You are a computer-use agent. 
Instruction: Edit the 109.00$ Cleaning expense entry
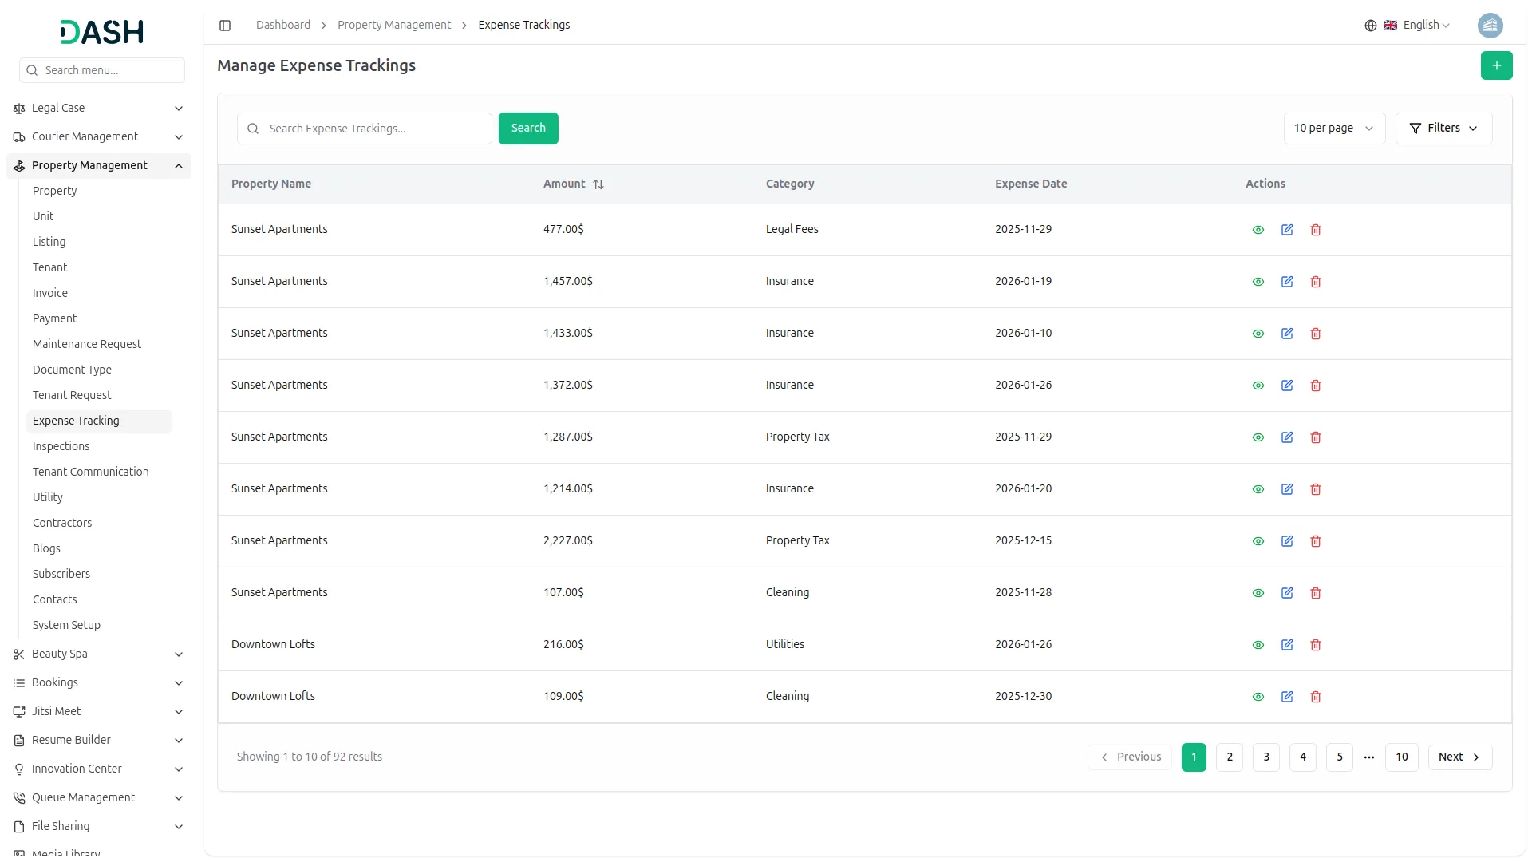[1287, 697]
